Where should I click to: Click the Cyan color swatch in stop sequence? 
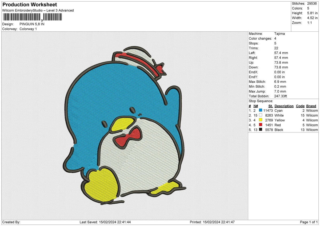click(x=261, y=110)
